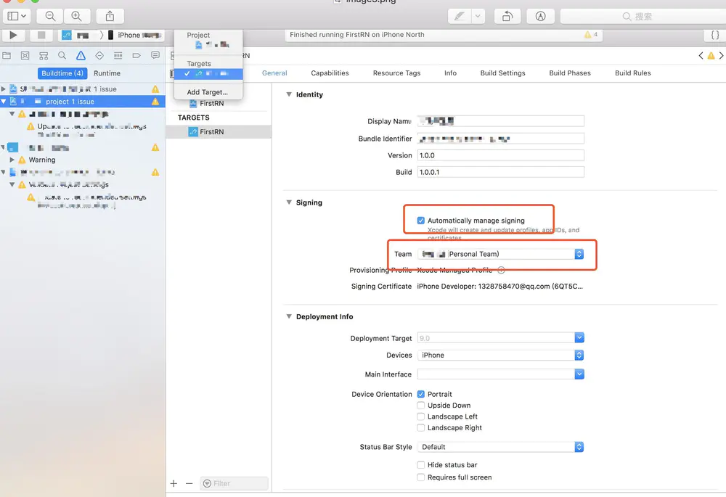
Task: Collapse the selected project 1 issue row
Action: (4, 102)
